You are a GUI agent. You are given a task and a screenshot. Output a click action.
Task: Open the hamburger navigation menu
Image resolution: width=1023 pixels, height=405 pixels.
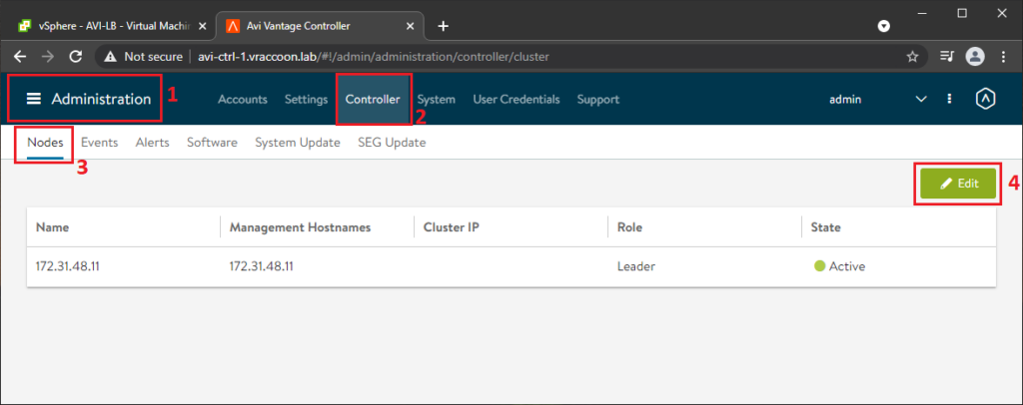click(x=33, y=99)
